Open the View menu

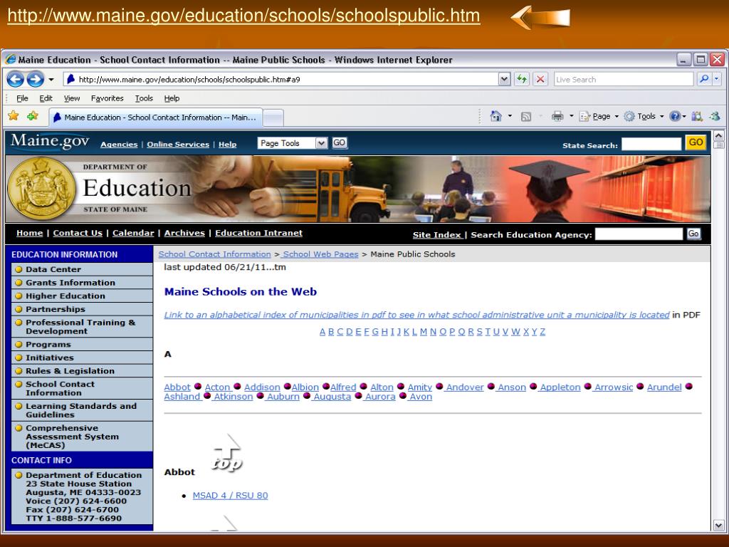click(72, 98)
